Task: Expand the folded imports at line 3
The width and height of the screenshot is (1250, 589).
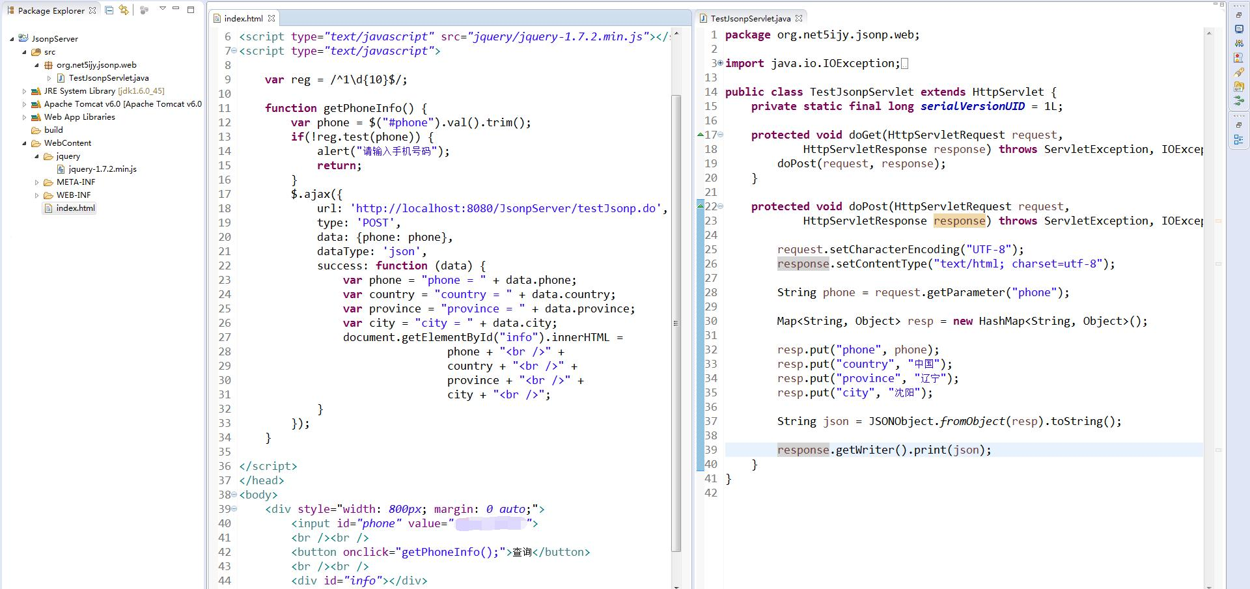Action: [720, 63]
